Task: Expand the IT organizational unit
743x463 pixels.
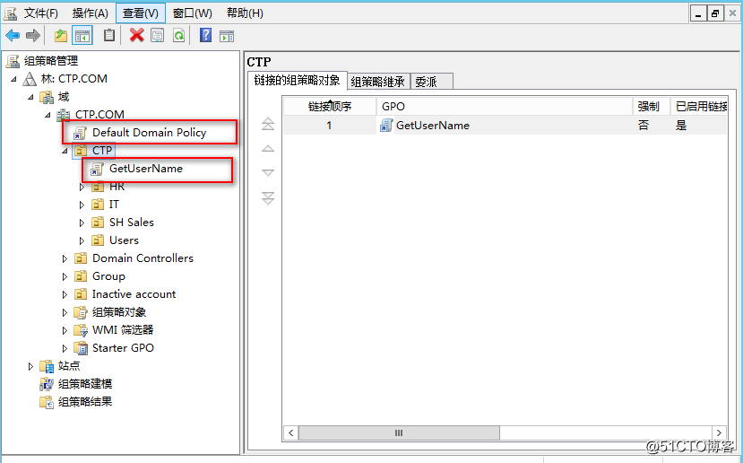Action: (x=82, y=205)
